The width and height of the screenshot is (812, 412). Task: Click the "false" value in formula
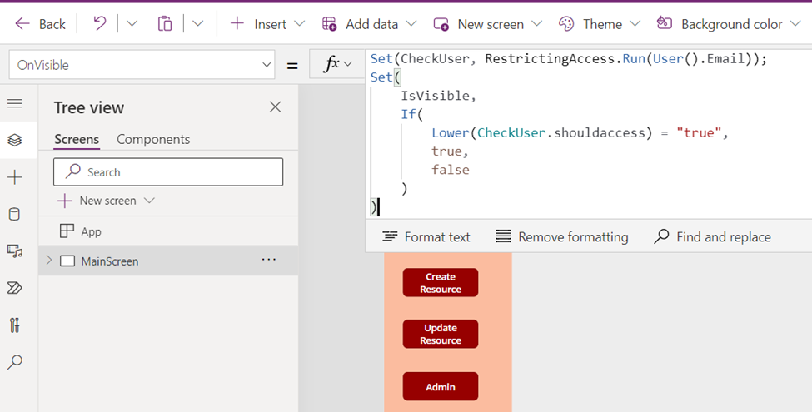[x=451, y=170]
